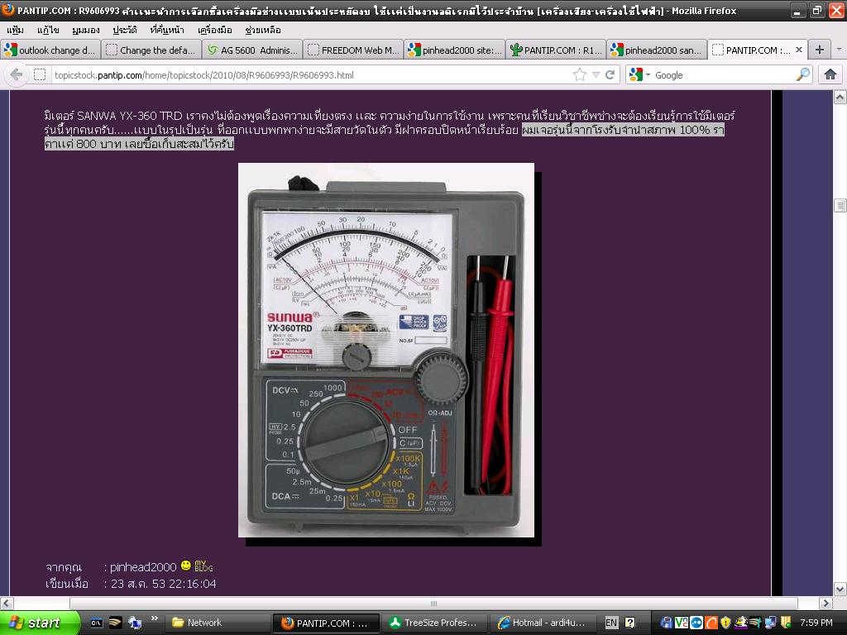Open the pinhead2000 user profile link
Image resolution: width=847 pixels, height=635 pixels.
coord(143,567)
